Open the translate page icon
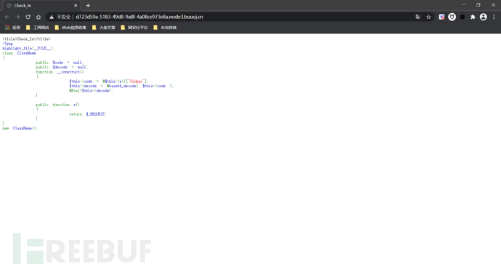 click(x=418, y=17)
